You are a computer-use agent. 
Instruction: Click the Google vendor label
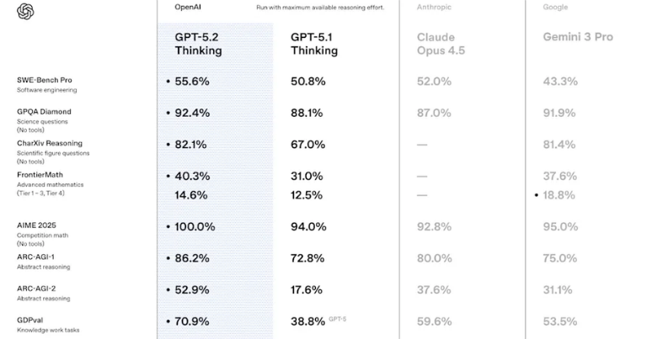click(x=555, y=8)
